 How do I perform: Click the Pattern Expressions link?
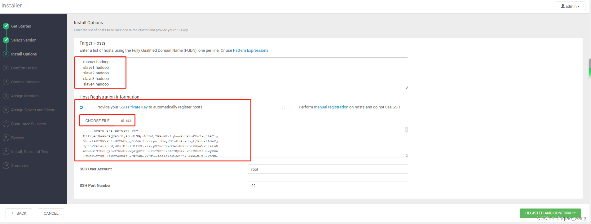click(x=250, y=51)
